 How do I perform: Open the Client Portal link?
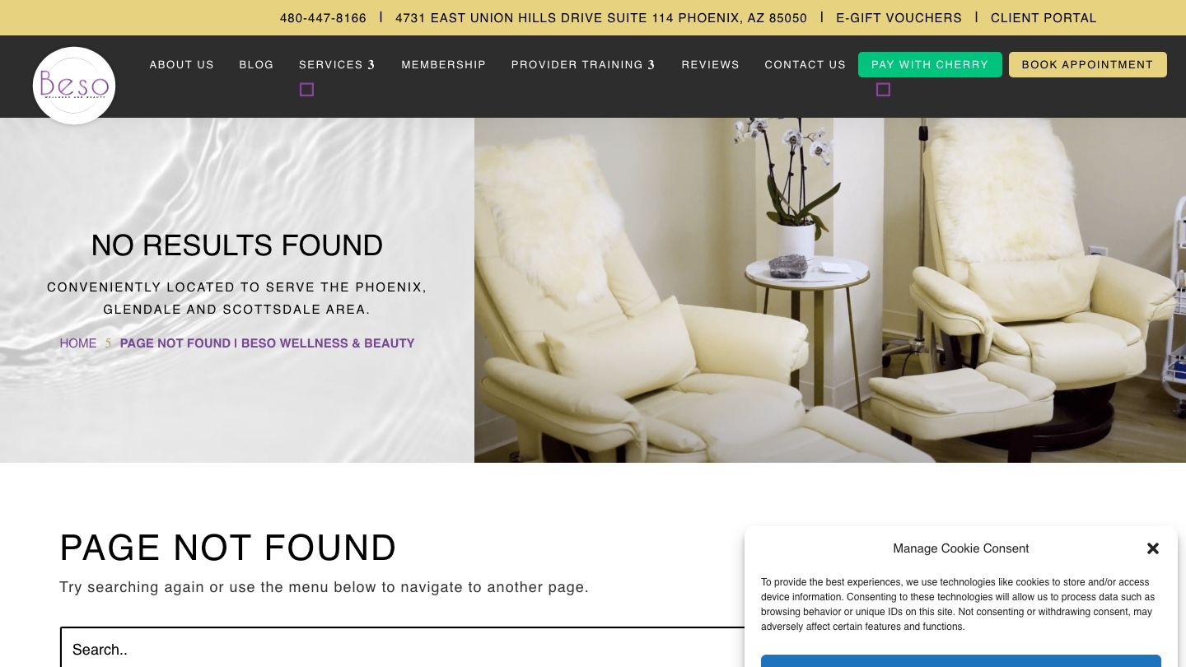(x=1044, y=18)
